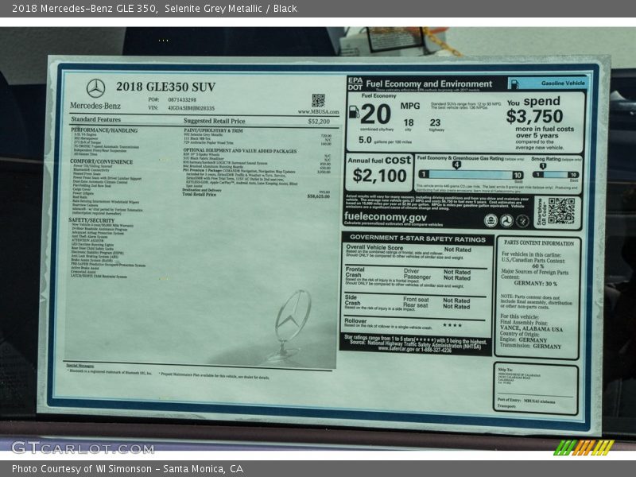Click the PERFORMANCE/HANDLING section heading
The image size is (636, 477).
point(104,130)
